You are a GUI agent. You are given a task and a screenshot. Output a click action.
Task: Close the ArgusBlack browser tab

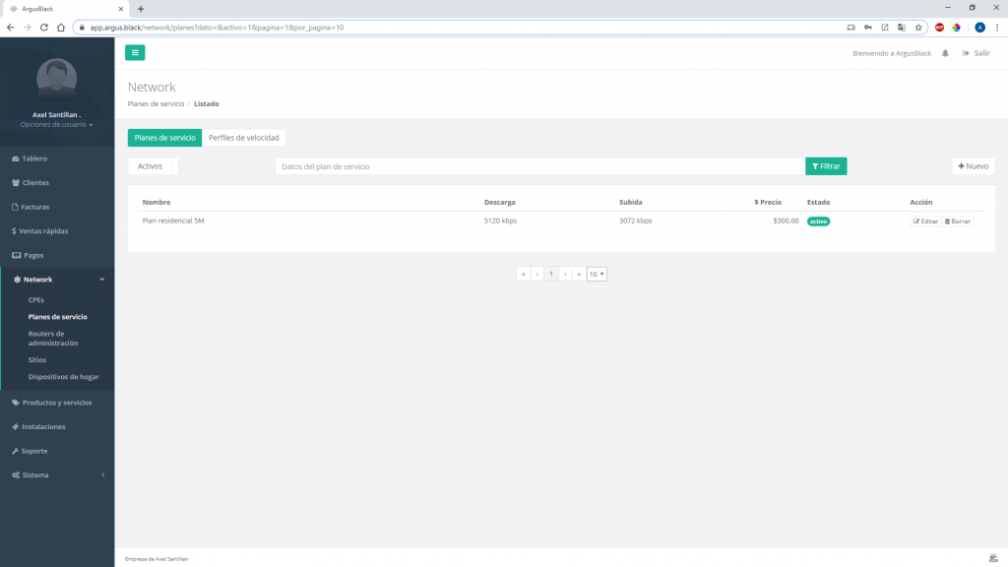click(x=121, y=9)
